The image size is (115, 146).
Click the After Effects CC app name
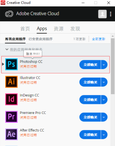coord(32,130)
